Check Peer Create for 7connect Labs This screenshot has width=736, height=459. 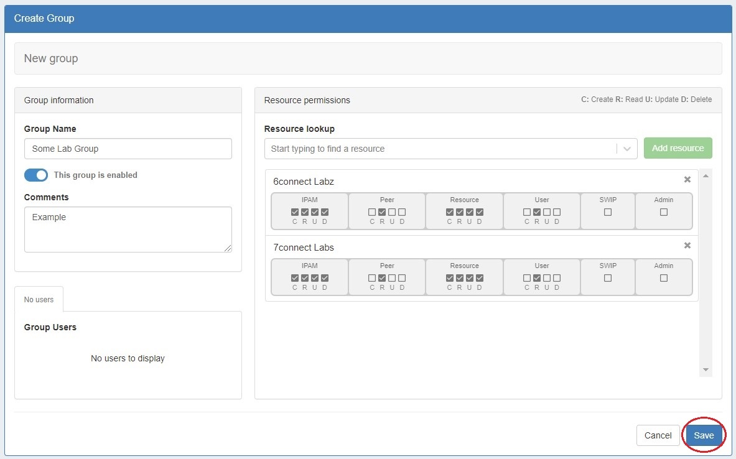[372, 278]
